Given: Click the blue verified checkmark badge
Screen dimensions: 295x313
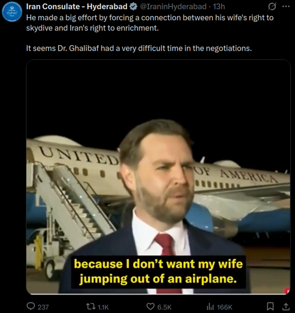Looking at the screenshot, I should pos(133,7).
